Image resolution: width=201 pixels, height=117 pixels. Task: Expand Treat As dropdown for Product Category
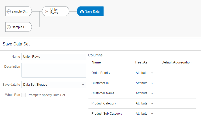click(x=152, y=104)
